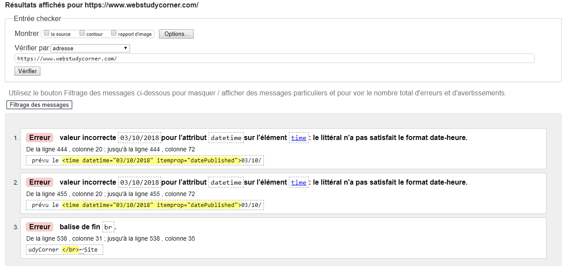
Task: Open the Options… button
Action: pyautogui.click(x=176, y=34)
